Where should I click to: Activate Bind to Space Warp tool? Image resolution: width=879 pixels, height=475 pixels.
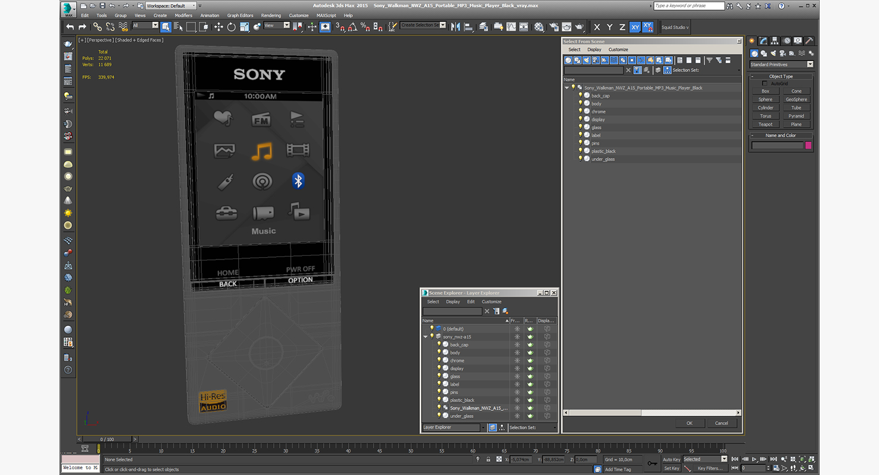(x=123, y=27)
